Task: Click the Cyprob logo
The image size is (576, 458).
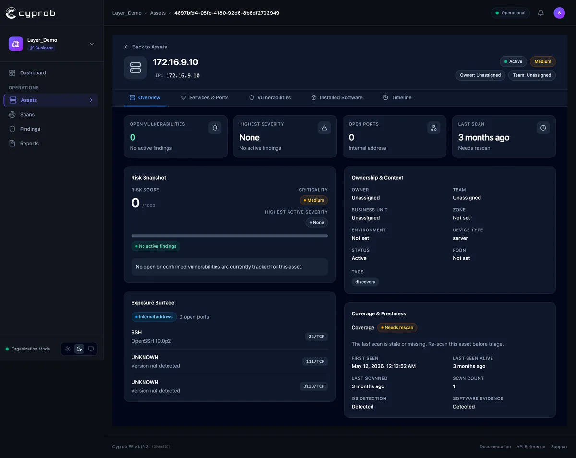Action: (x=30, y=13)
